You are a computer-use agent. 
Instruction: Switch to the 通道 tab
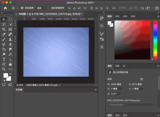117,115
